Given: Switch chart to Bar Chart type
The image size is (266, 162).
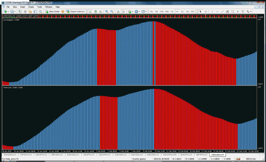Looking at the screenshot, I should click(x=91, y=11).
